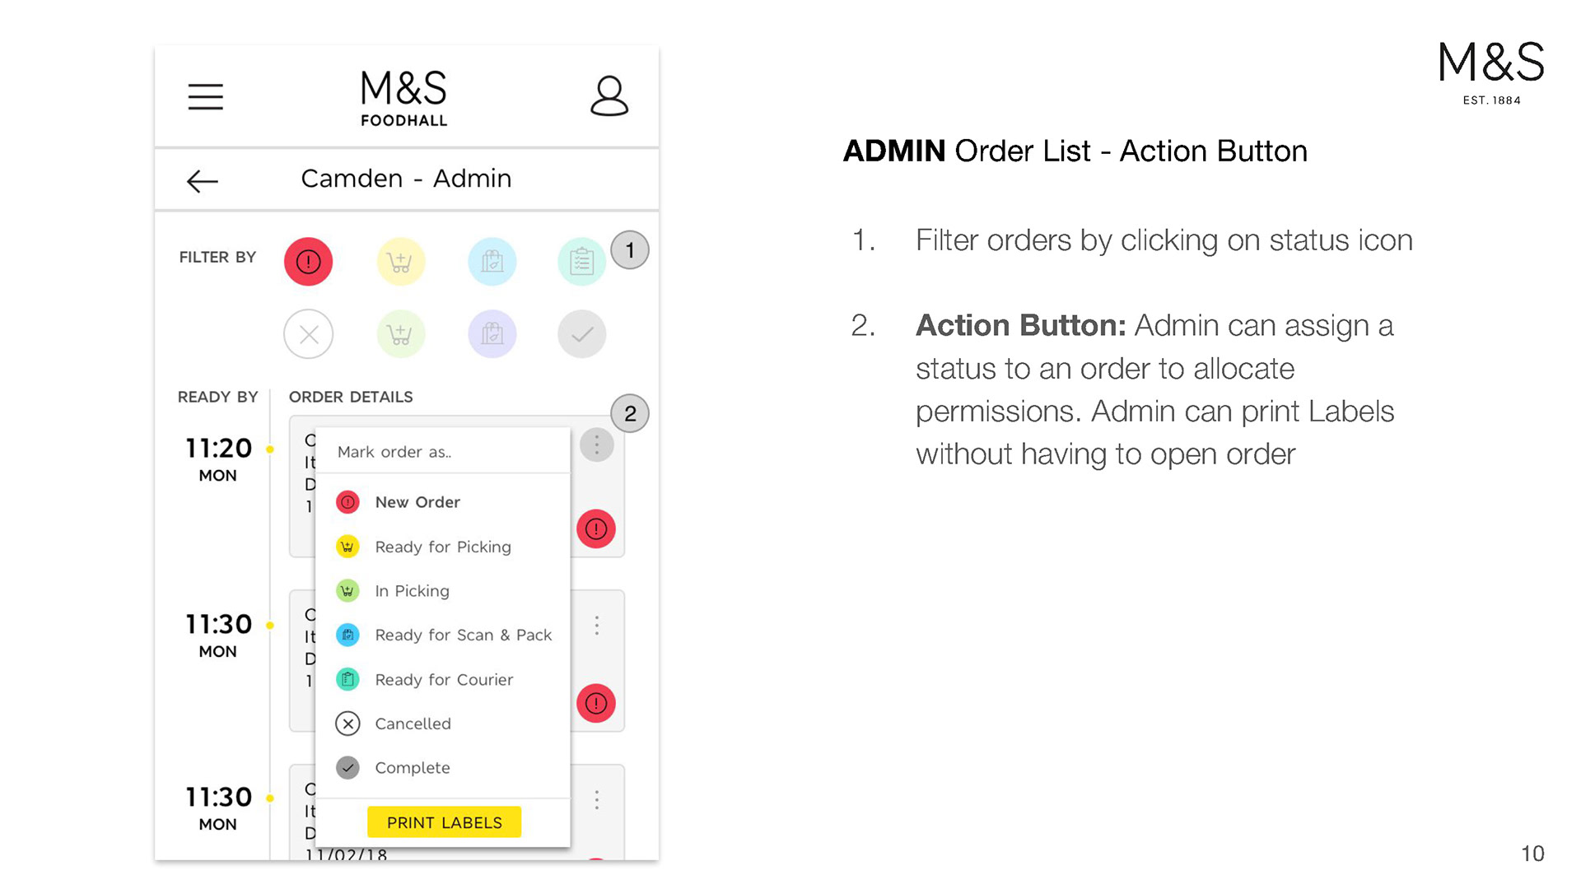Filter by Cancelled X status icon
1581x889 pixels.
tap(309, 334)
